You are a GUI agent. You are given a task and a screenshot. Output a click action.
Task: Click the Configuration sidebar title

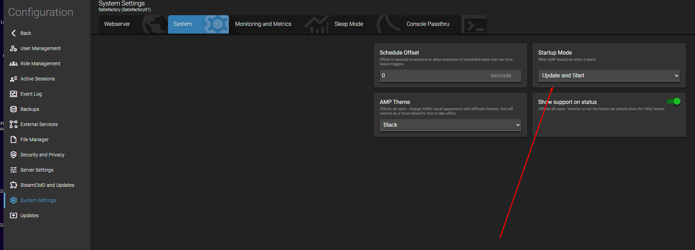[41, 12]
